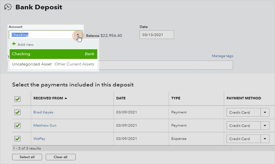Uncheck the Matthew Sun payment checkbox

click(x=17, y=125)
